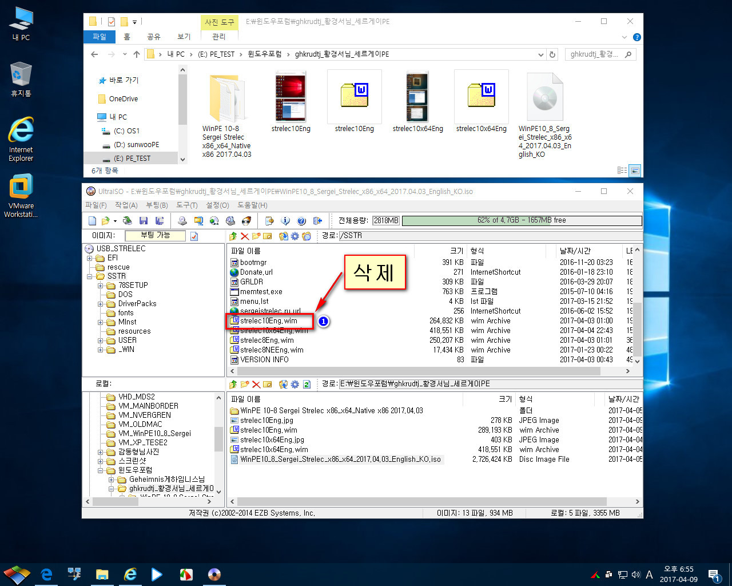Click the Help question mark icon in UltraISO
Viewport: 732px width, 586px height.
click(x=301, y=220)
